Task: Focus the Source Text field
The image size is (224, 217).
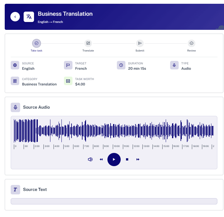Action: [x=114, y=201]
